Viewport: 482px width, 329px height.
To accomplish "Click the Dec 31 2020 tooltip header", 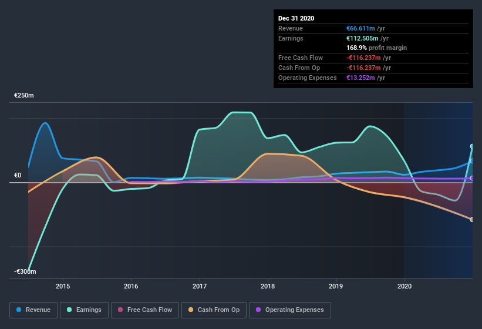I will tap(296, 18).
